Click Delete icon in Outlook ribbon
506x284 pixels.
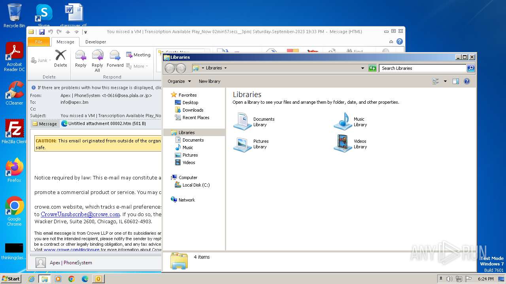(x=60, y=58)
